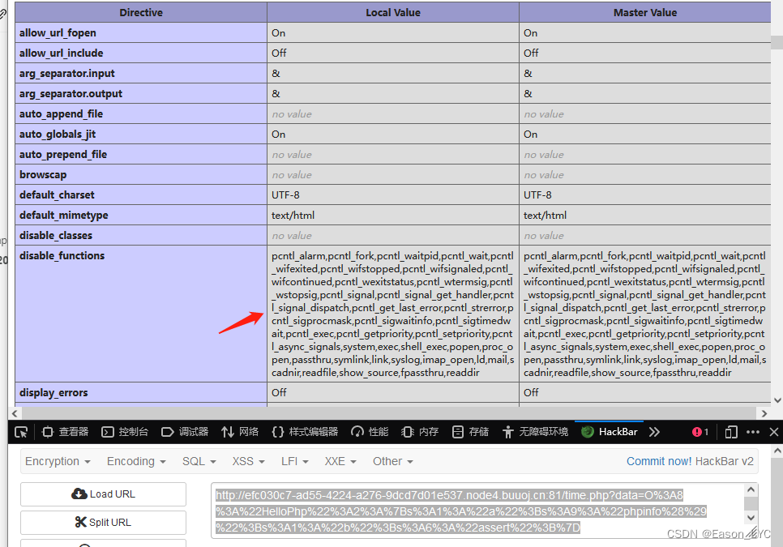The image size is (783, 547).
Task: Click the arg_separator.input directive cell
Action: [x=141, y=74]
